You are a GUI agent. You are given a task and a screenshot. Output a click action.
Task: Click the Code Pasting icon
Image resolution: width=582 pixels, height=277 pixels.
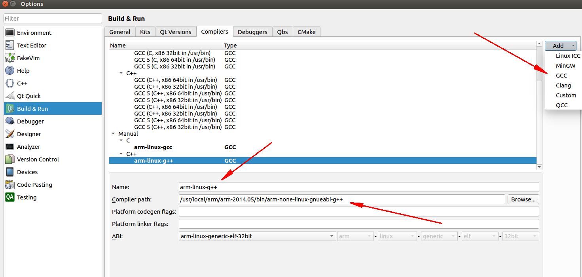coord(10,185)
